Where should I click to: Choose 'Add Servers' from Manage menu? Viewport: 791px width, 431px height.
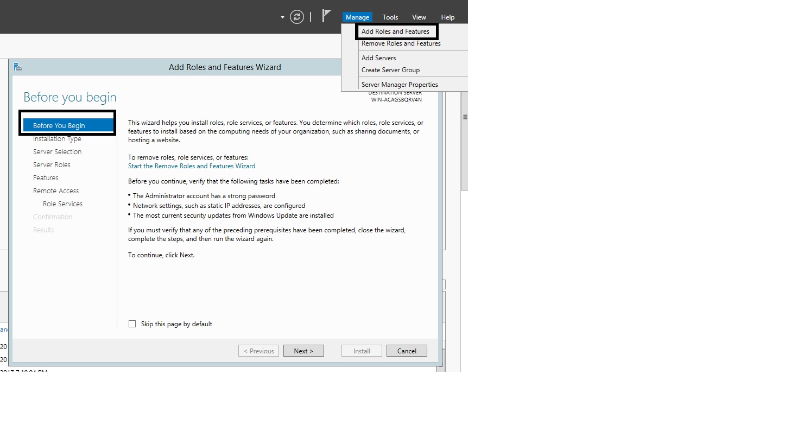click(x=378, y=58)
